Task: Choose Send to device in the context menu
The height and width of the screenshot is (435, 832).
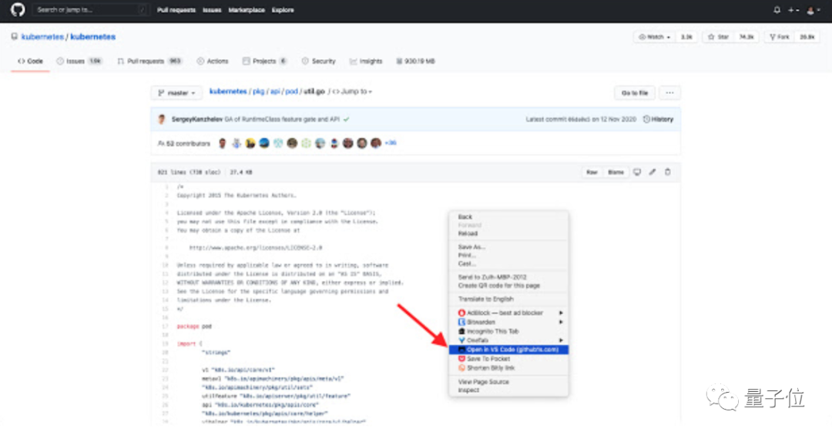Action: (508, 277)
